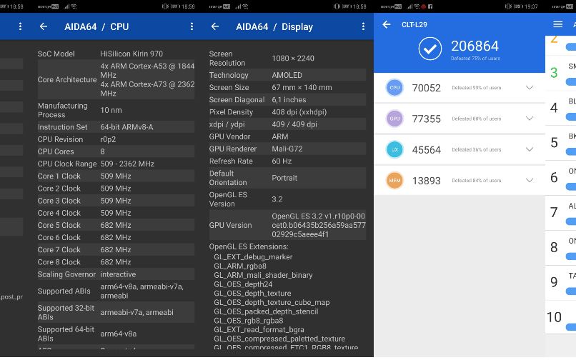Open overflow menu on AIDA64 CPU header
This screenshot has width=576, height=360.
pos(192,26)
